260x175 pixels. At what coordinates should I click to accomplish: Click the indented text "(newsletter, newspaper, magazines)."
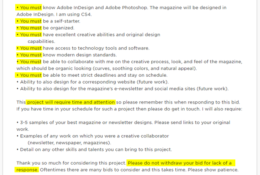pos(69,143)
